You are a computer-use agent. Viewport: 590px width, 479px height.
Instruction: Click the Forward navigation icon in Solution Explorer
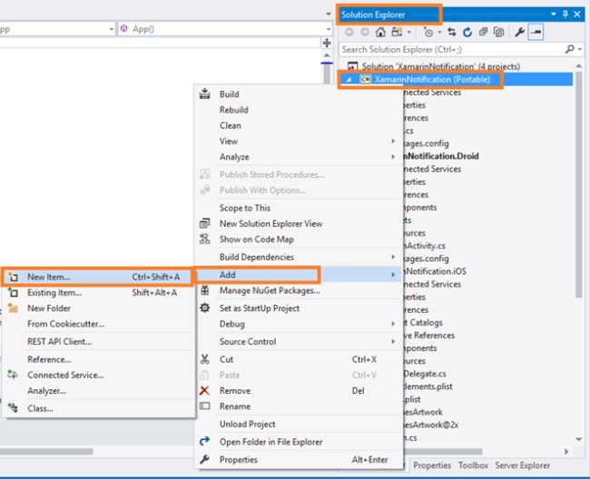(365, 32)
